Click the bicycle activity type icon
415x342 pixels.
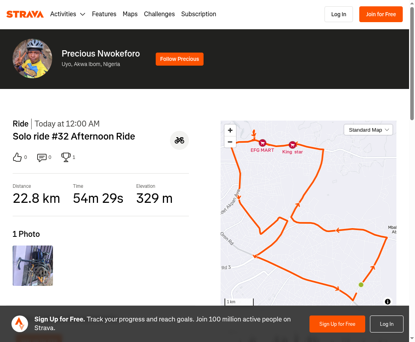pos(179,140)
